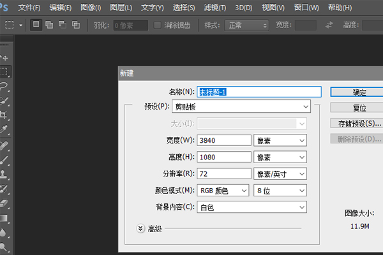Click the 复位 reset button
The height and width of the screenshot is (255, 383).
click(357, 108)
